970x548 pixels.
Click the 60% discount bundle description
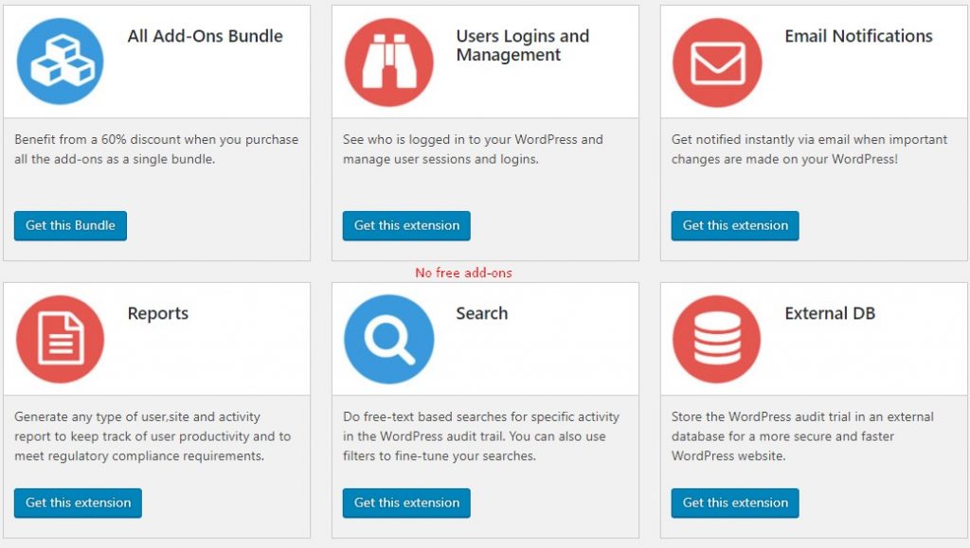point(156,149)
